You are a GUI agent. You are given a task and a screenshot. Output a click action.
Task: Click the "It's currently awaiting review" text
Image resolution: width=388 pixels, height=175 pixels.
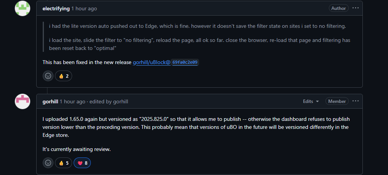pos(77,149)
